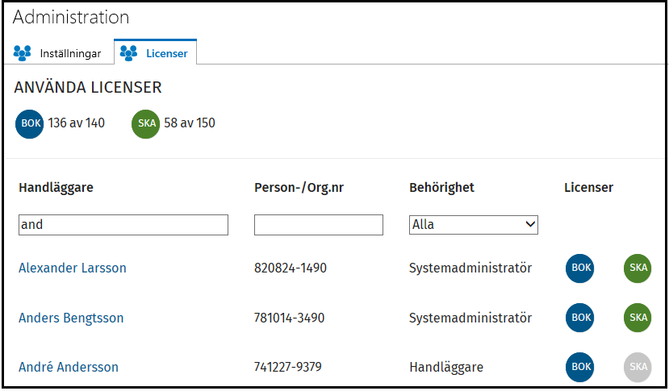Click the '136 av 140' license count
The image size is (669, 391).
click(x=77, y=123)
